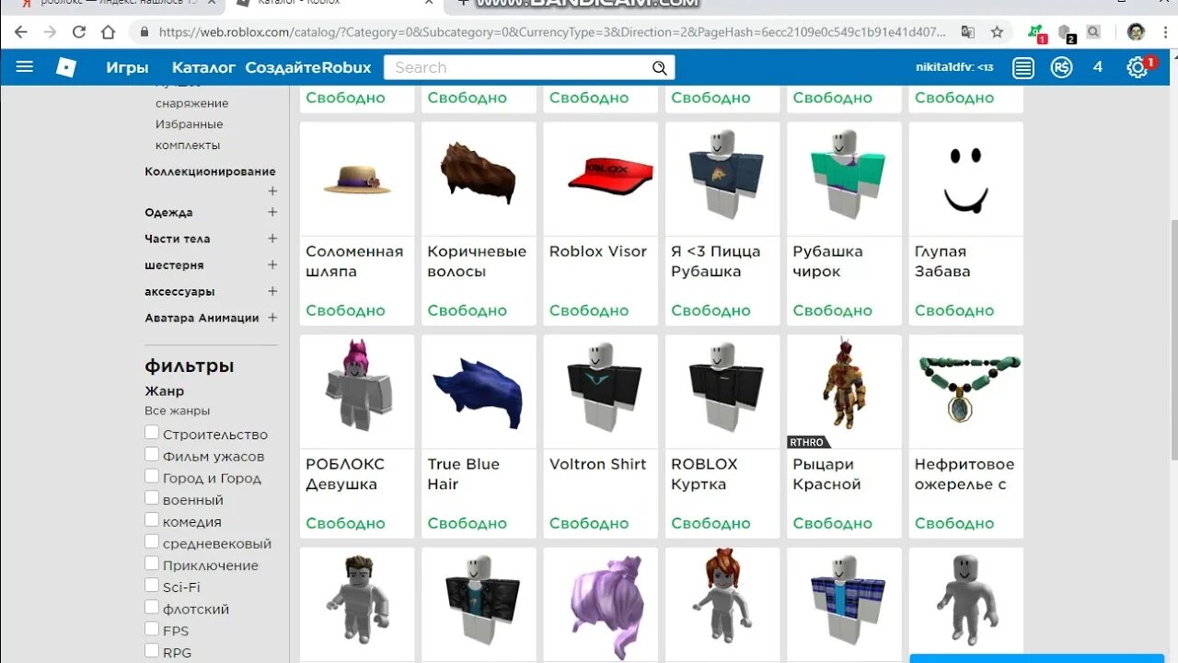Open the red Roblox Visor thumbnail
Viewport: 1178px width, 663px height.
pos(600,179)
